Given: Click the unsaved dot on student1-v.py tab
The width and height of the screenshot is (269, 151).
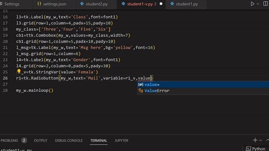Looking at the screenshot, I should tap(161, 4).
